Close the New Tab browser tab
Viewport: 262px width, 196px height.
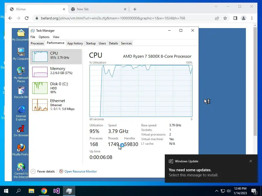coord(125,9)
